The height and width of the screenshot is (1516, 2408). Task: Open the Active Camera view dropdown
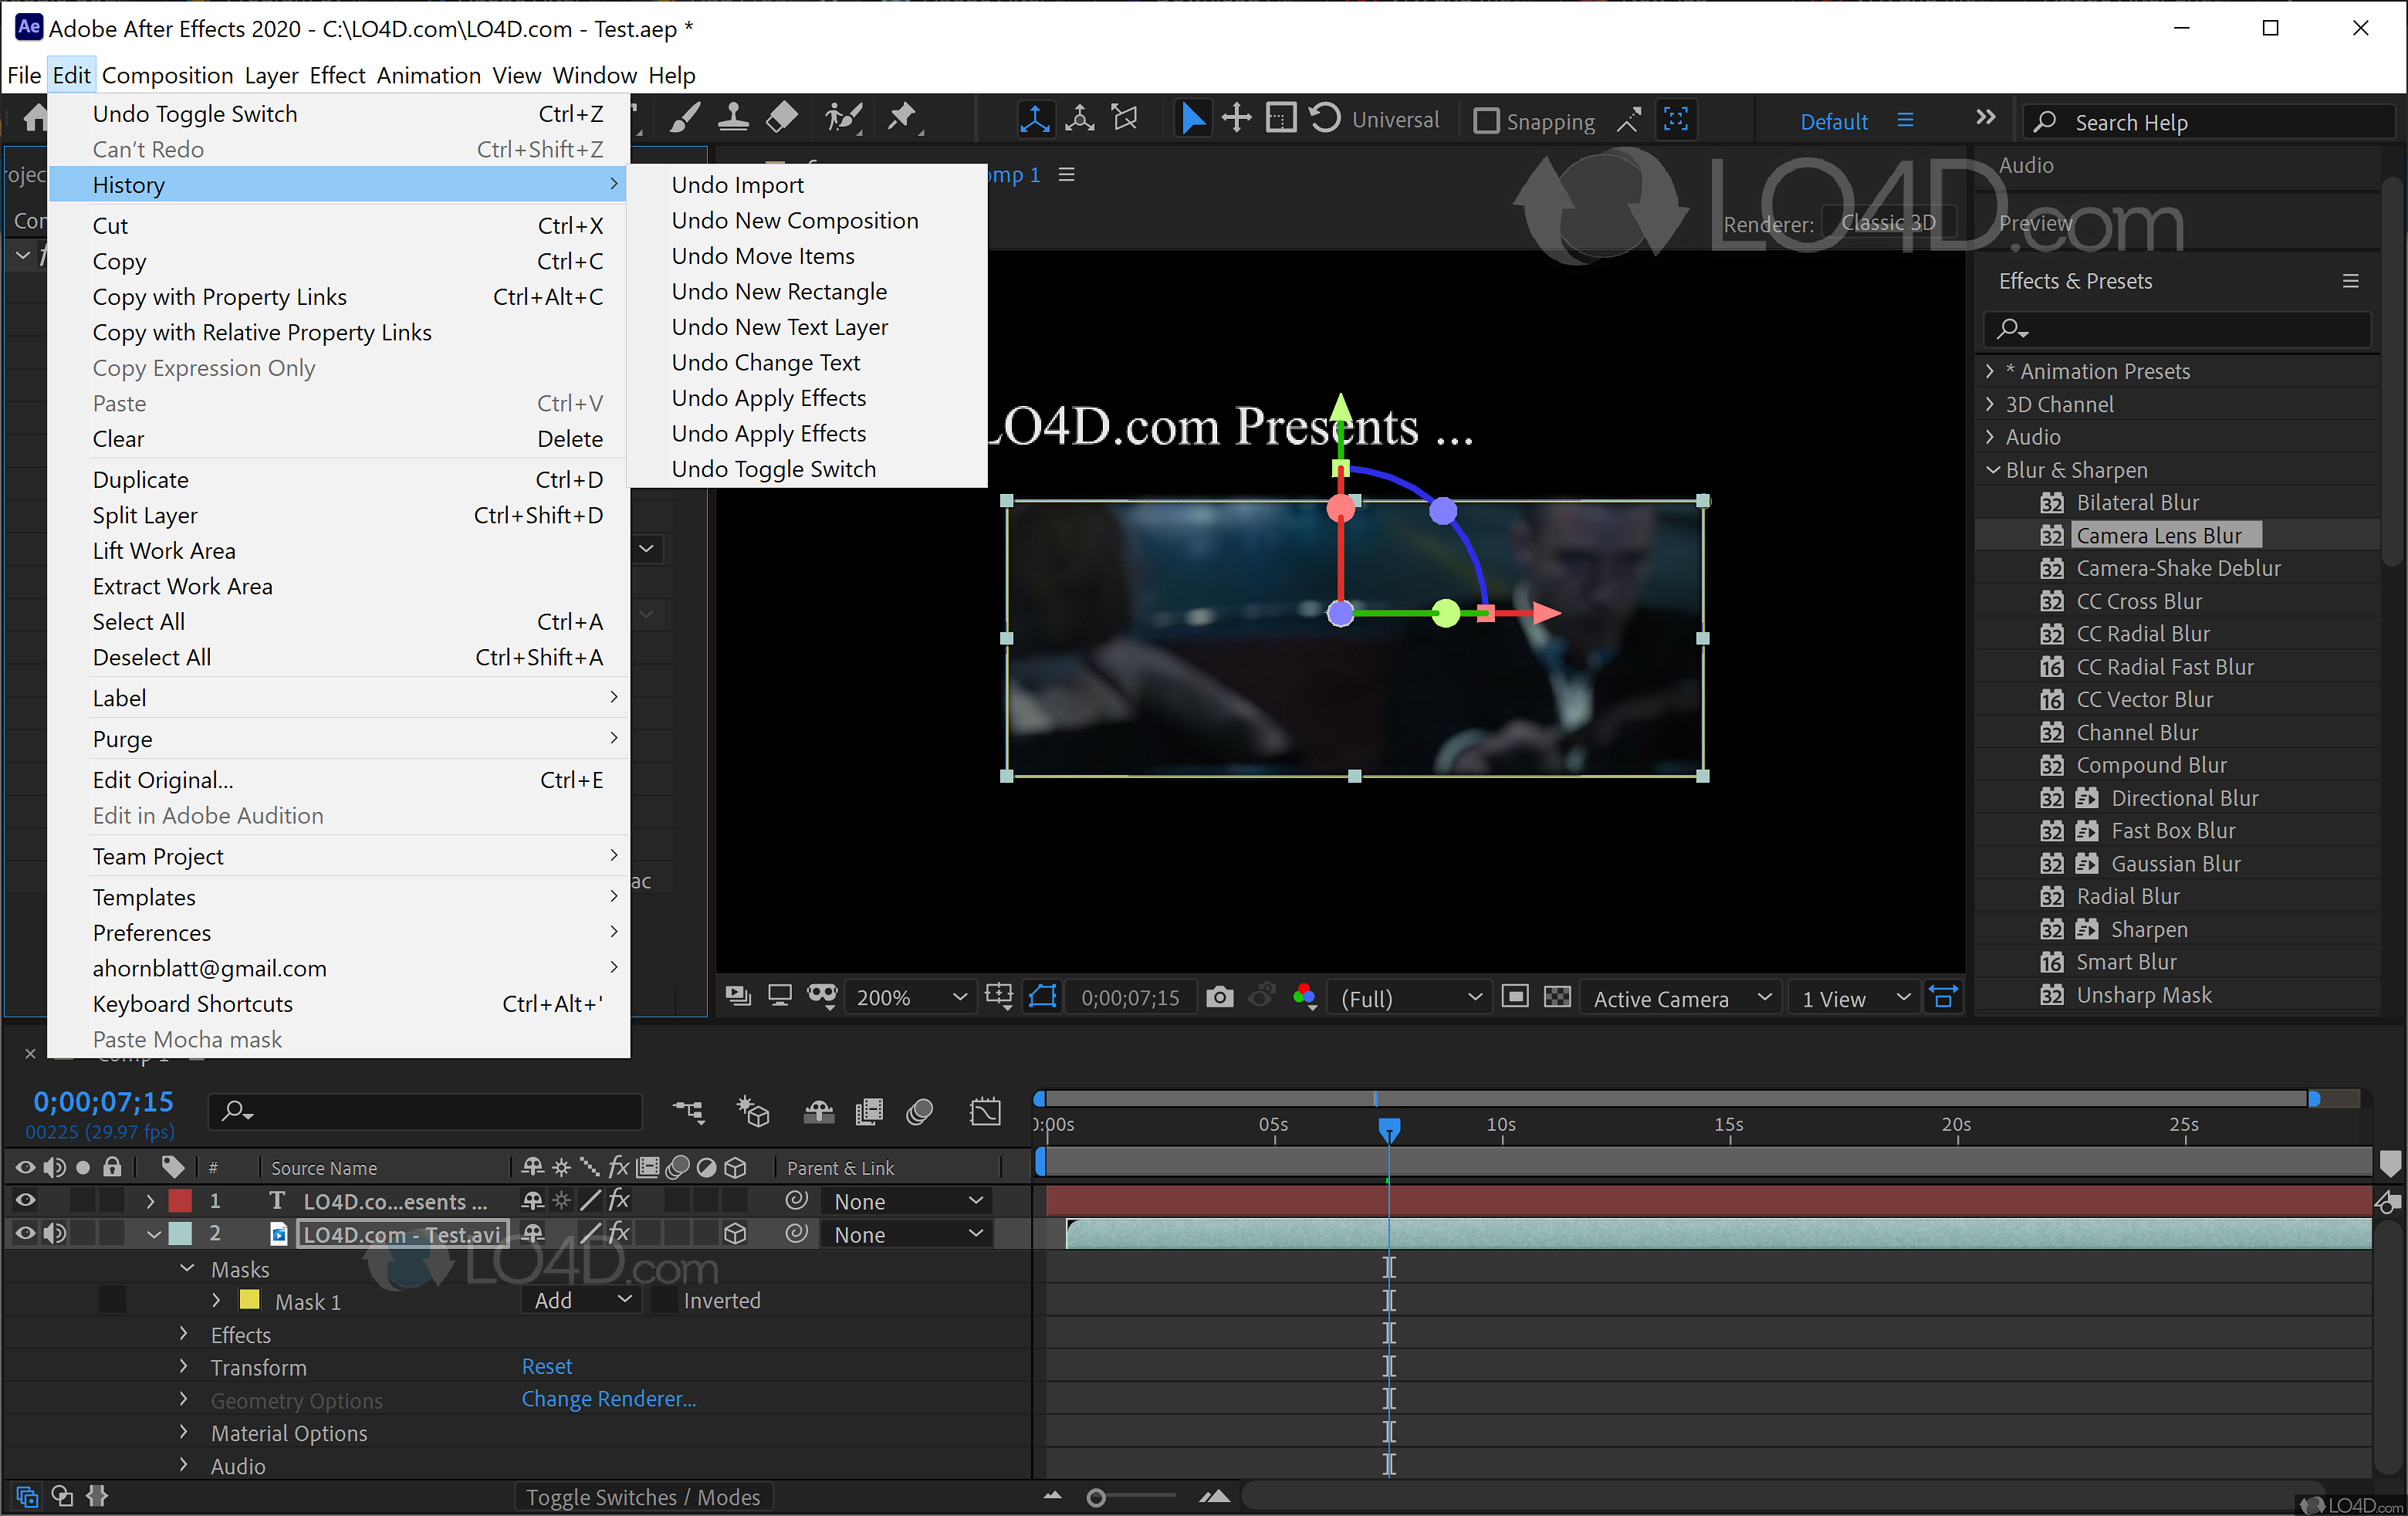click(x=1680, y=997)
